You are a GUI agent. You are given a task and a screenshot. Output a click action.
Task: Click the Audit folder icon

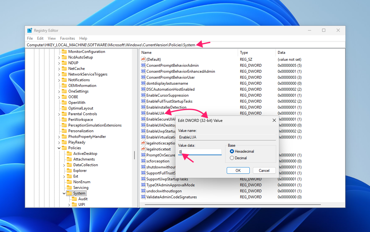click(x=74, y=199)
